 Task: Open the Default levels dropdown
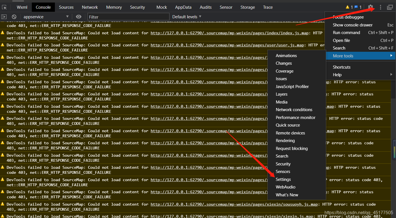point(187,17)
